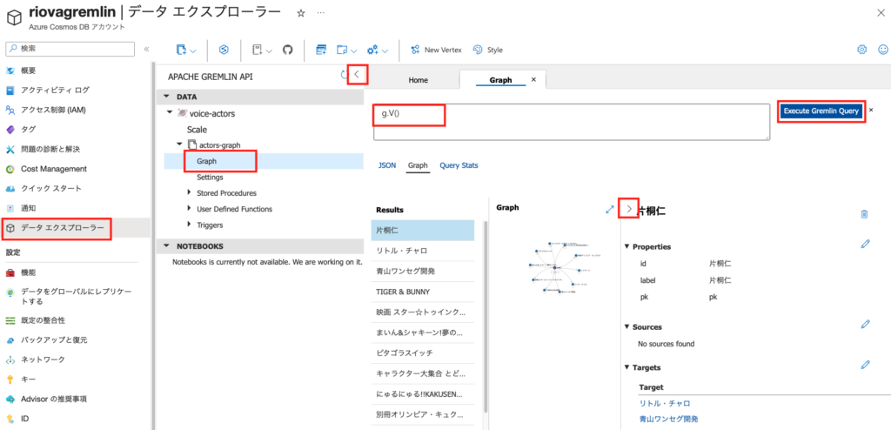This screenshot has width=891, height=430.
Task: Open the Query Stats tab
Action: tap(459, 165)
